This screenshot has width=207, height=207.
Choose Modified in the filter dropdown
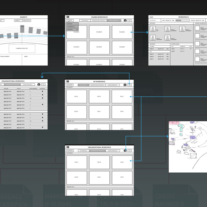pos(72,24)
